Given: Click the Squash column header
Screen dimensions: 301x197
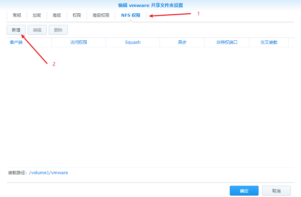Looking at the screenshot, I should (133, 42).
